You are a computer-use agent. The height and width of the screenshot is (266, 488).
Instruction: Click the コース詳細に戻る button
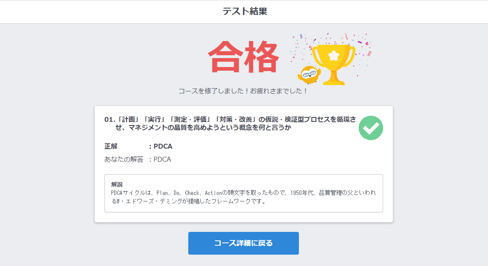243,243
